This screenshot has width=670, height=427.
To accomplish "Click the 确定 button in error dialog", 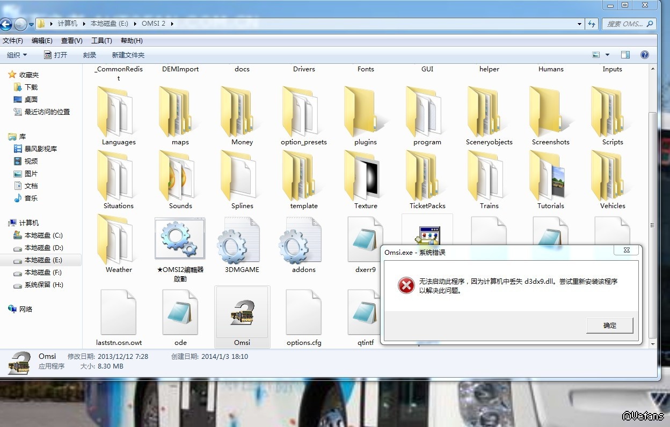I will point(609,326).
